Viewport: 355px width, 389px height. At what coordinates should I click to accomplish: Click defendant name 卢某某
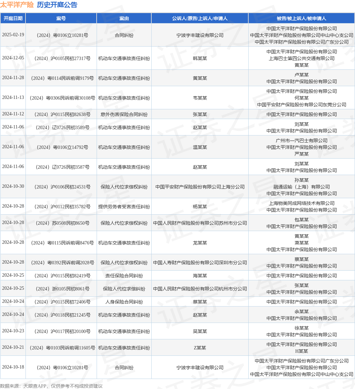(x=302, y=75)
